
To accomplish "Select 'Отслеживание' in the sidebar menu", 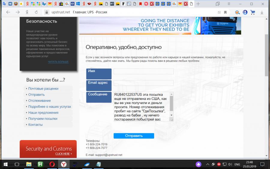I will 39,101.
